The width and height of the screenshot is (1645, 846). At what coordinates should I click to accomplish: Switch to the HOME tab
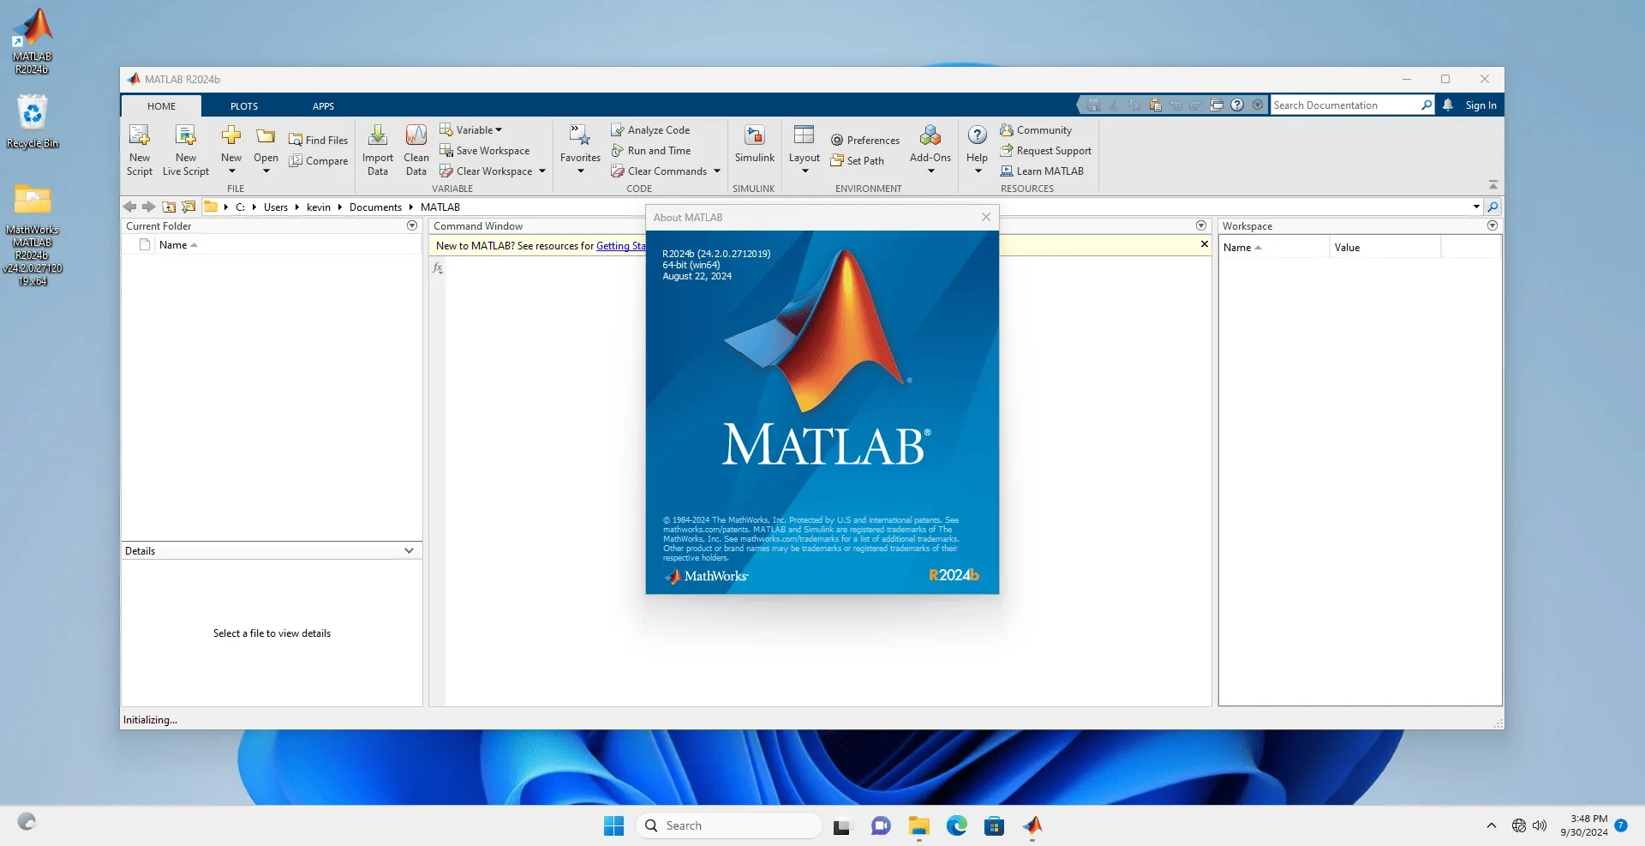coord(161,106)
